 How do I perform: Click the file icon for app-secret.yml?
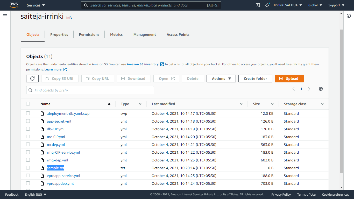point(42,121)
